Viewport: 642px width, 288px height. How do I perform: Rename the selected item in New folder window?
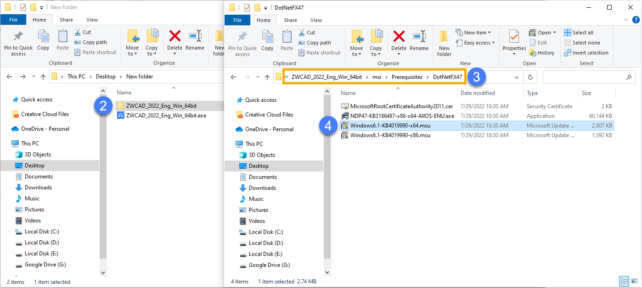click(195, 40)
